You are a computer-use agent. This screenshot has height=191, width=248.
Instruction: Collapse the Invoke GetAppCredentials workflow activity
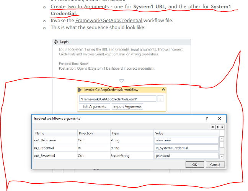click(x=163, y=90)
